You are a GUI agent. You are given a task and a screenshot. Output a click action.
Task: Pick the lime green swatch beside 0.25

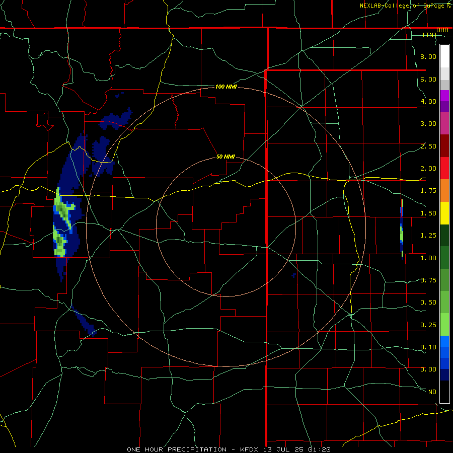coord(444,325)
